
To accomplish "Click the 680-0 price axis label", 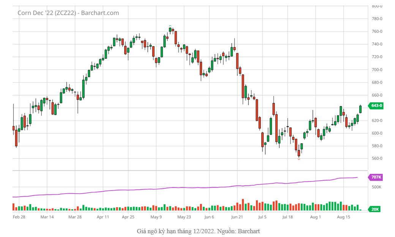I will (x=377, y=83).
